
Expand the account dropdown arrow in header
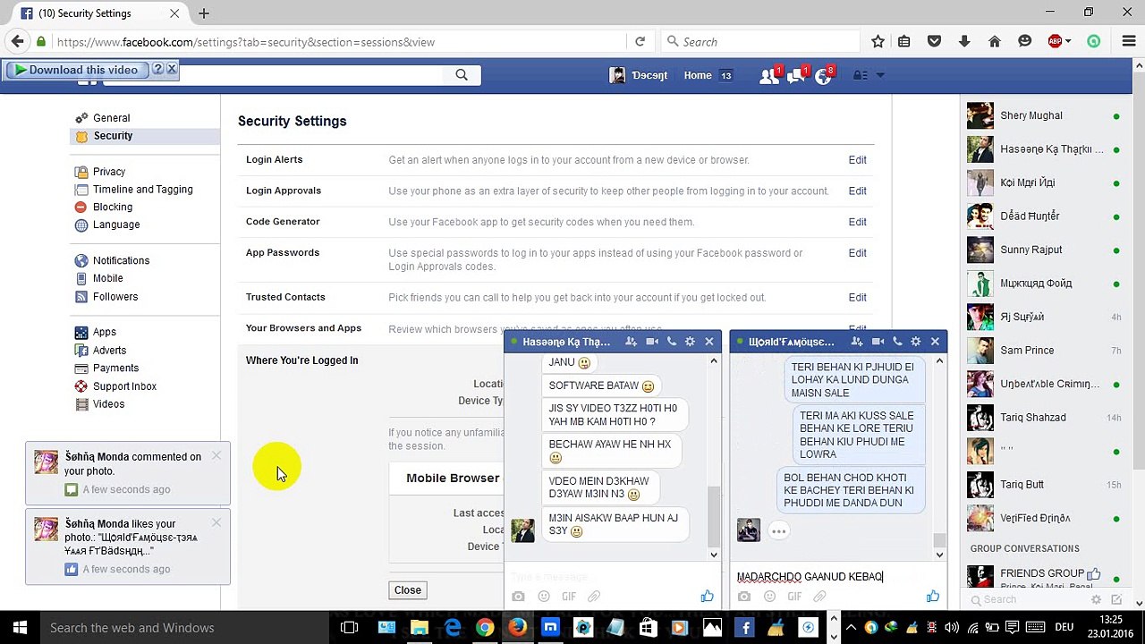(880, 76)
